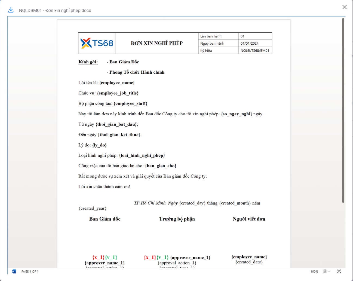Click the Trưởng bộ phận signature heading

[177, 219]
